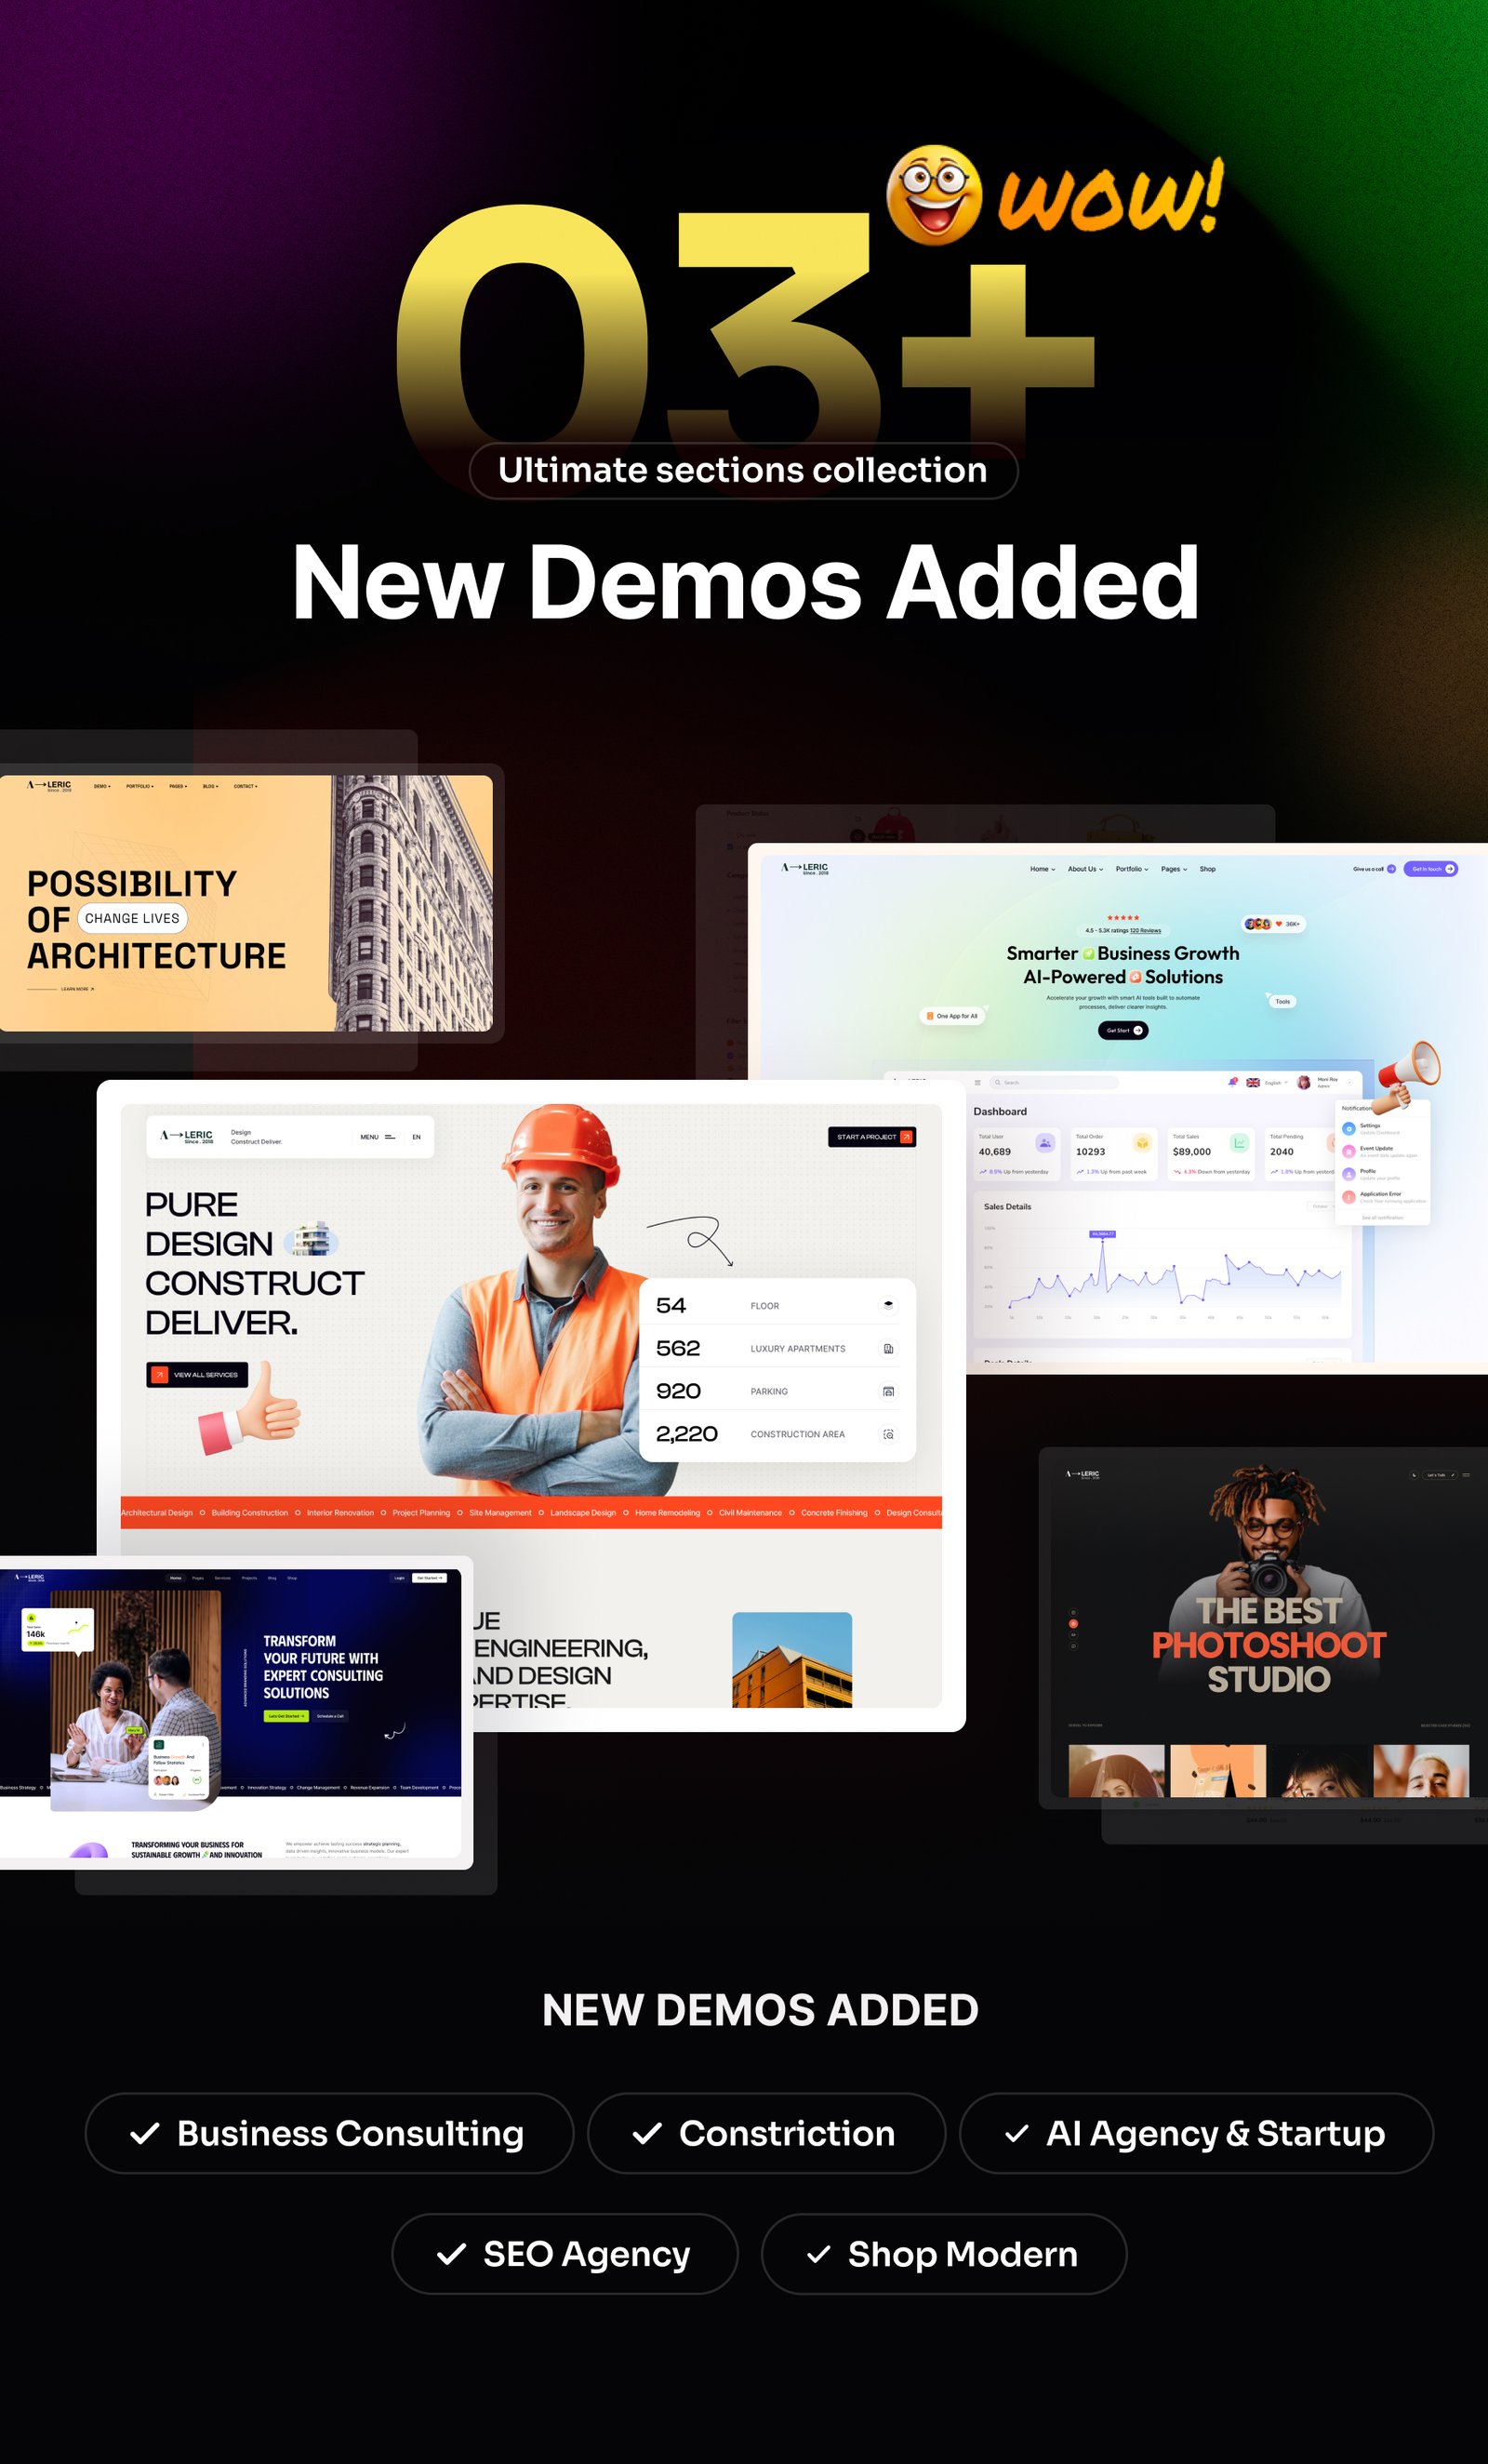Viewport: 1488px width, 2464px height.
Task: Click the LEARN MORE link in architecture demo
Action: pos(77,989)
